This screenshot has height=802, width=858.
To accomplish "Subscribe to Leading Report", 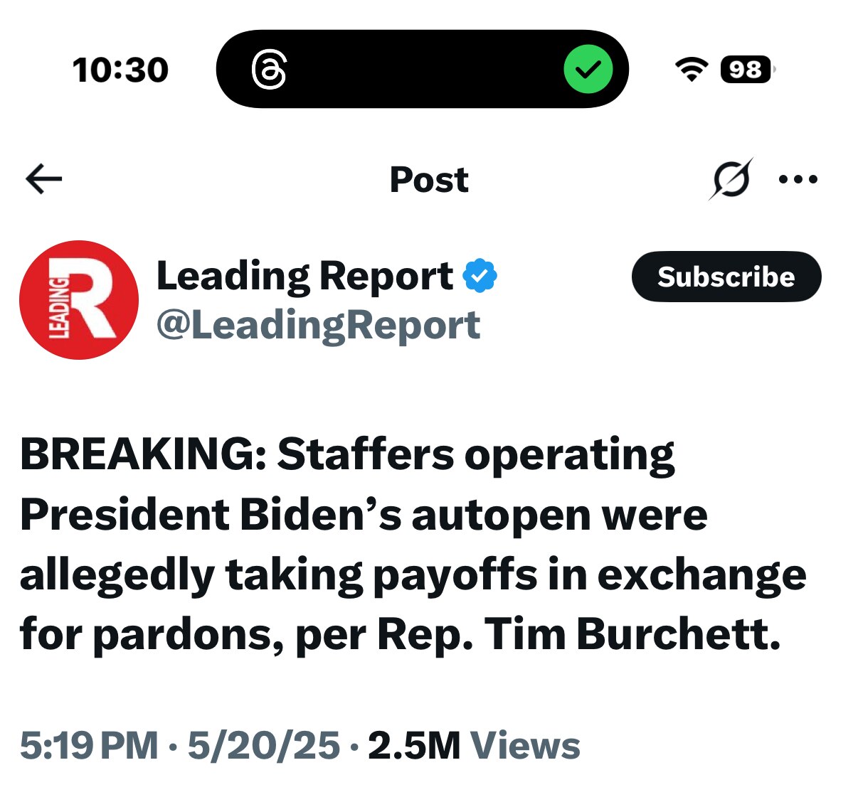I will [x=726, y=277].
